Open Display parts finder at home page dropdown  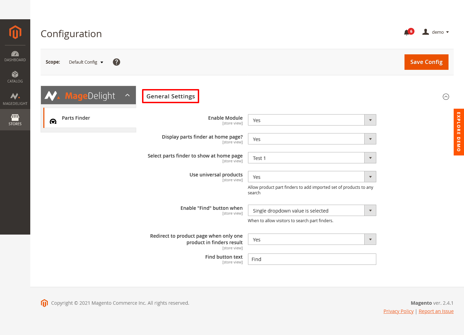point(312,139)
